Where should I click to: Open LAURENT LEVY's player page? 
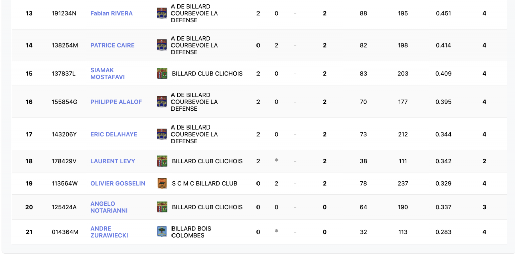point(112,161)
